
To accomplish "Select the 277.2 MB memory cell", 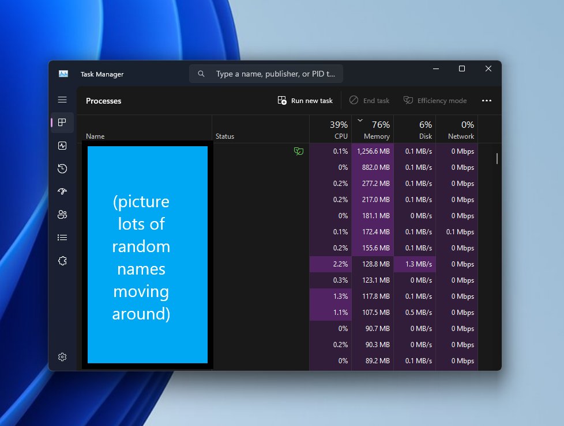I will pyautogui.click(x=373, y=184).
